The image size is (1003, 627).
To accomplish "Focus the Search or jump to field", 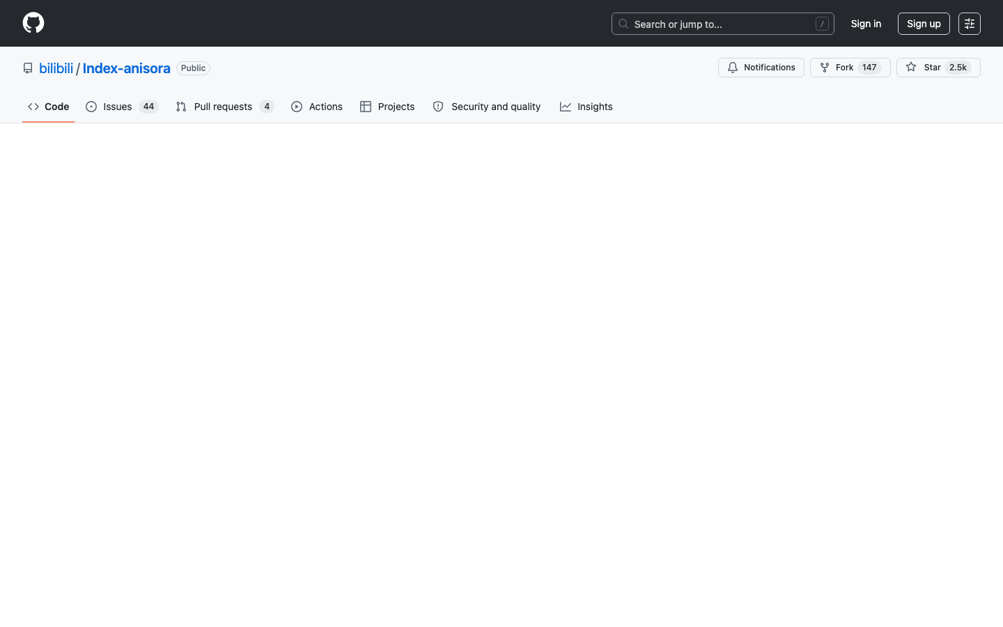I will point(723,24).
